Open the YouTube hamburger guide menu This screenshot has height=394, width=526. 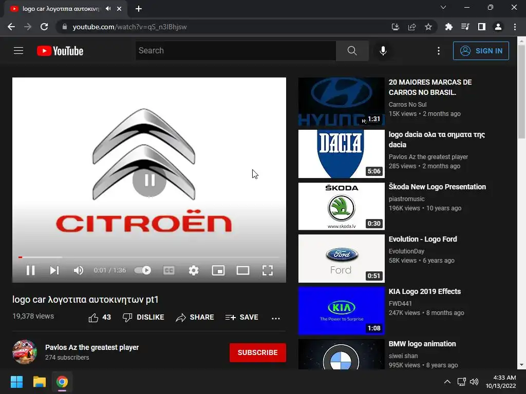click(x=18, y=51)
